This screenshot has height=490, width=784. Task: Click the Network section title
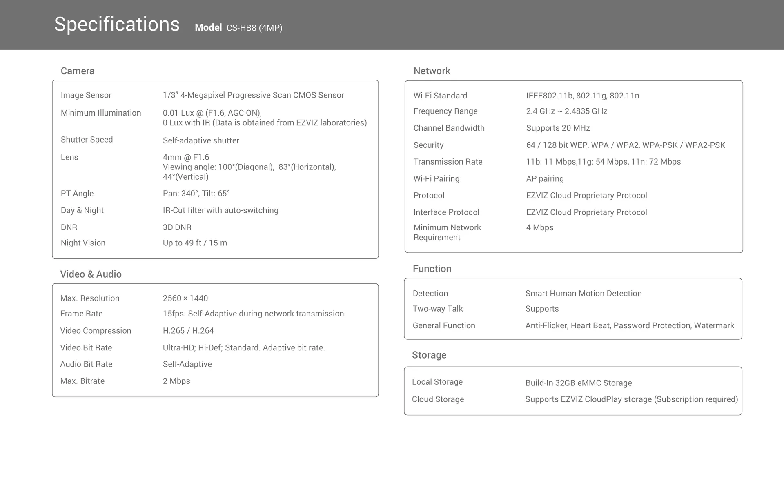click(x=432, y=71)
